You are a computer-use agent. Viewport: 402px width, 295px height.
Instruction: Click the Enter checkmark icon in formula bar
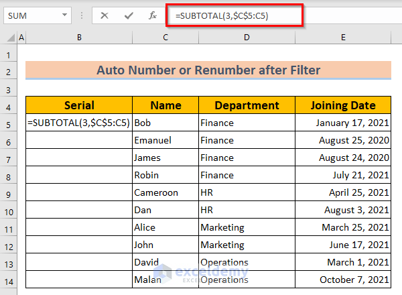pos(129,15)
